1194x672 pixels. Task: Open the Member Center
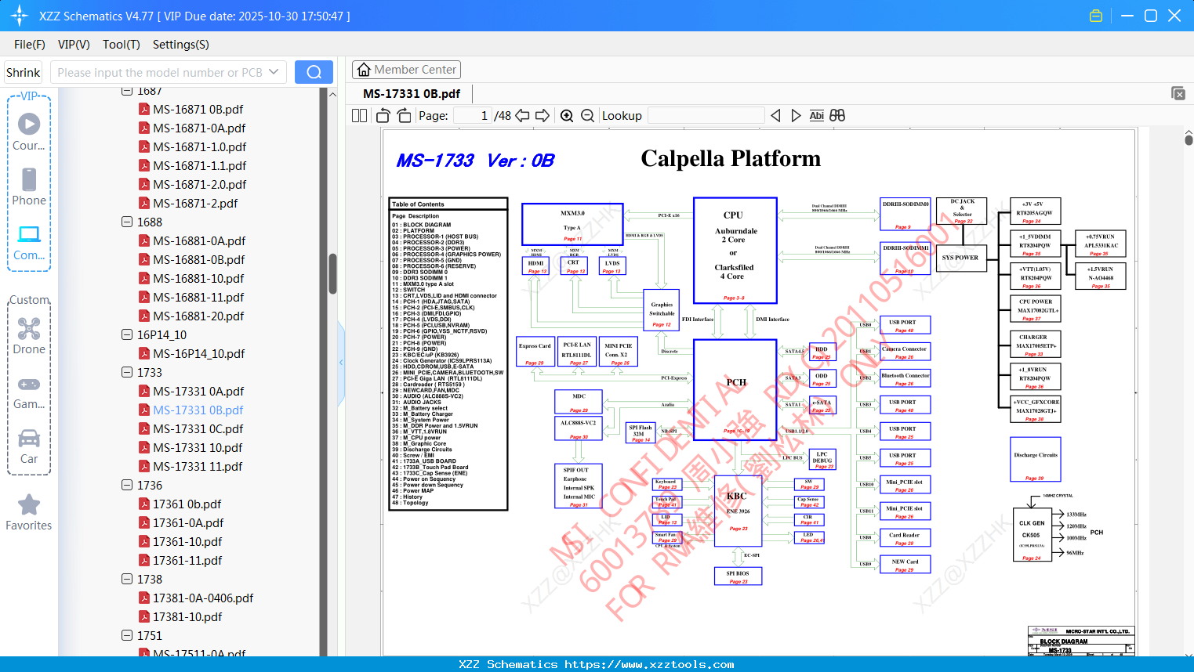coord(406,70)
